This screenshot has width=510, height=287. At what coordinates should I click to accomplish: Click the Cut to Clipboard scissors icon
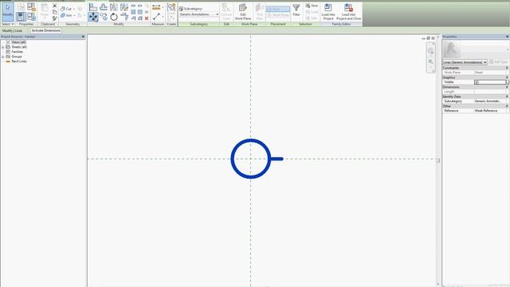[x=54, y=6]
